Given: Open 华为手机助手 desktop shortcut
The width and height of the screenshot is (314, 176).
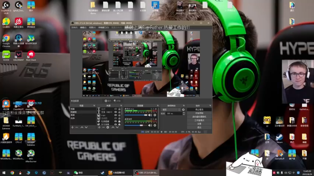Looking at the screenshot, I should point(31,40).
